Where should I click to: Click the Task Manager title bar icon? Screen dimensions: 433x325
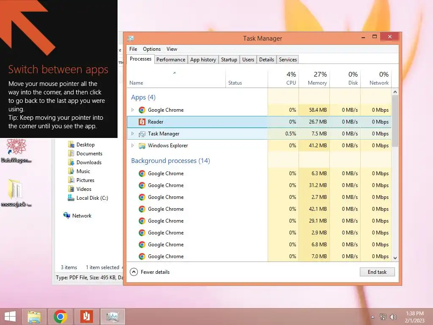131,39
